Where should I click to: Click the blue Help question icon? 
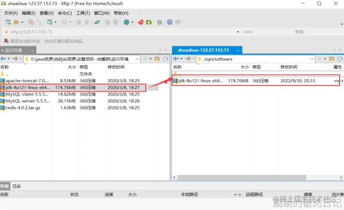tap(170, 22)
